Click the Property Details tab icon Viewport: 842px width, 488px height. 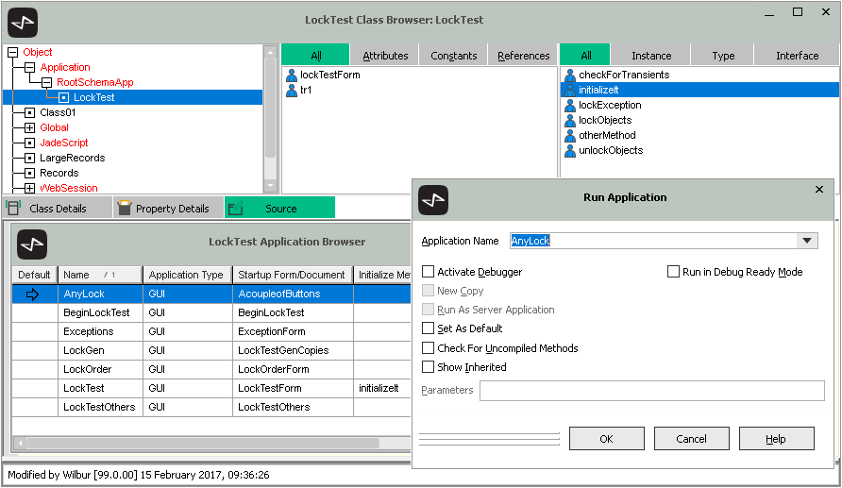click(124, 208)
